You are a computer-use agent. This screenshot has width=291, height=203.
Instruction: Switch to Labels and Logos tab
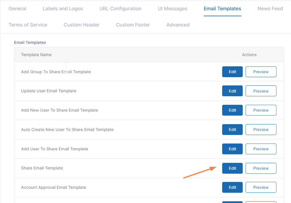coord(63,9)
